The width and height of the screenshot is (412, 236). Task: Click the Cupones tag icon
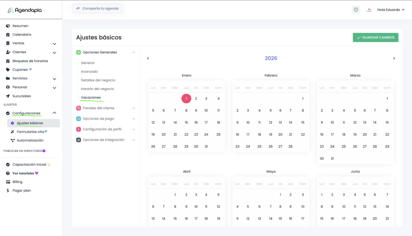[x=8, y=70]
